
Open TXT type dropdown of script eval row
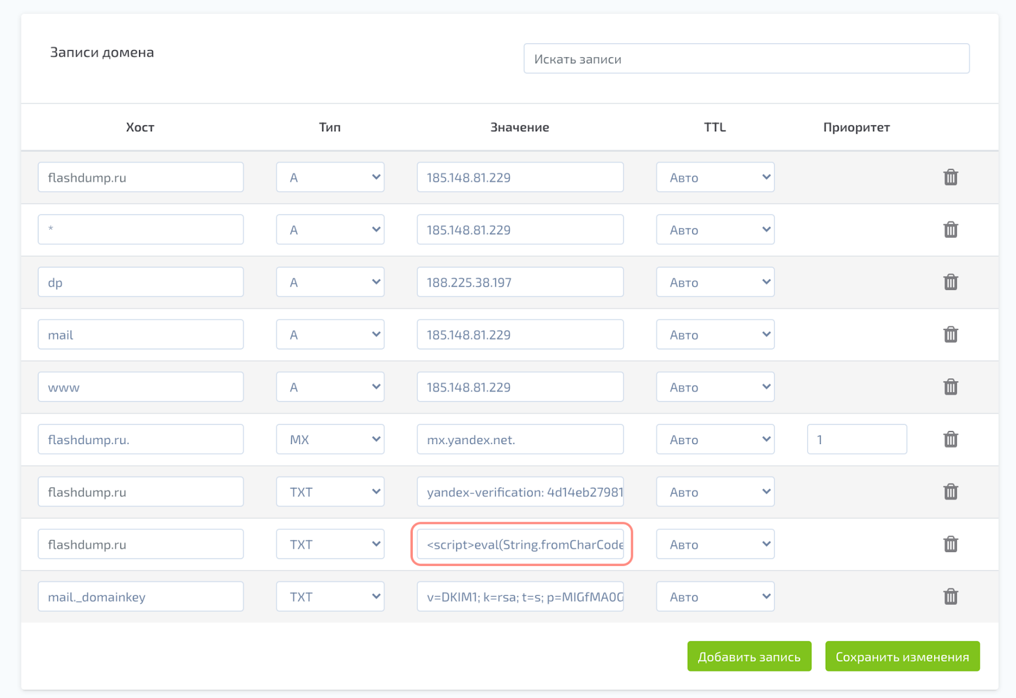tap(330, 544)
